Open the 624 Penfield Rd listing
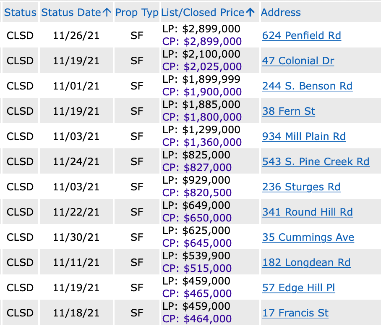 [301, 36]
